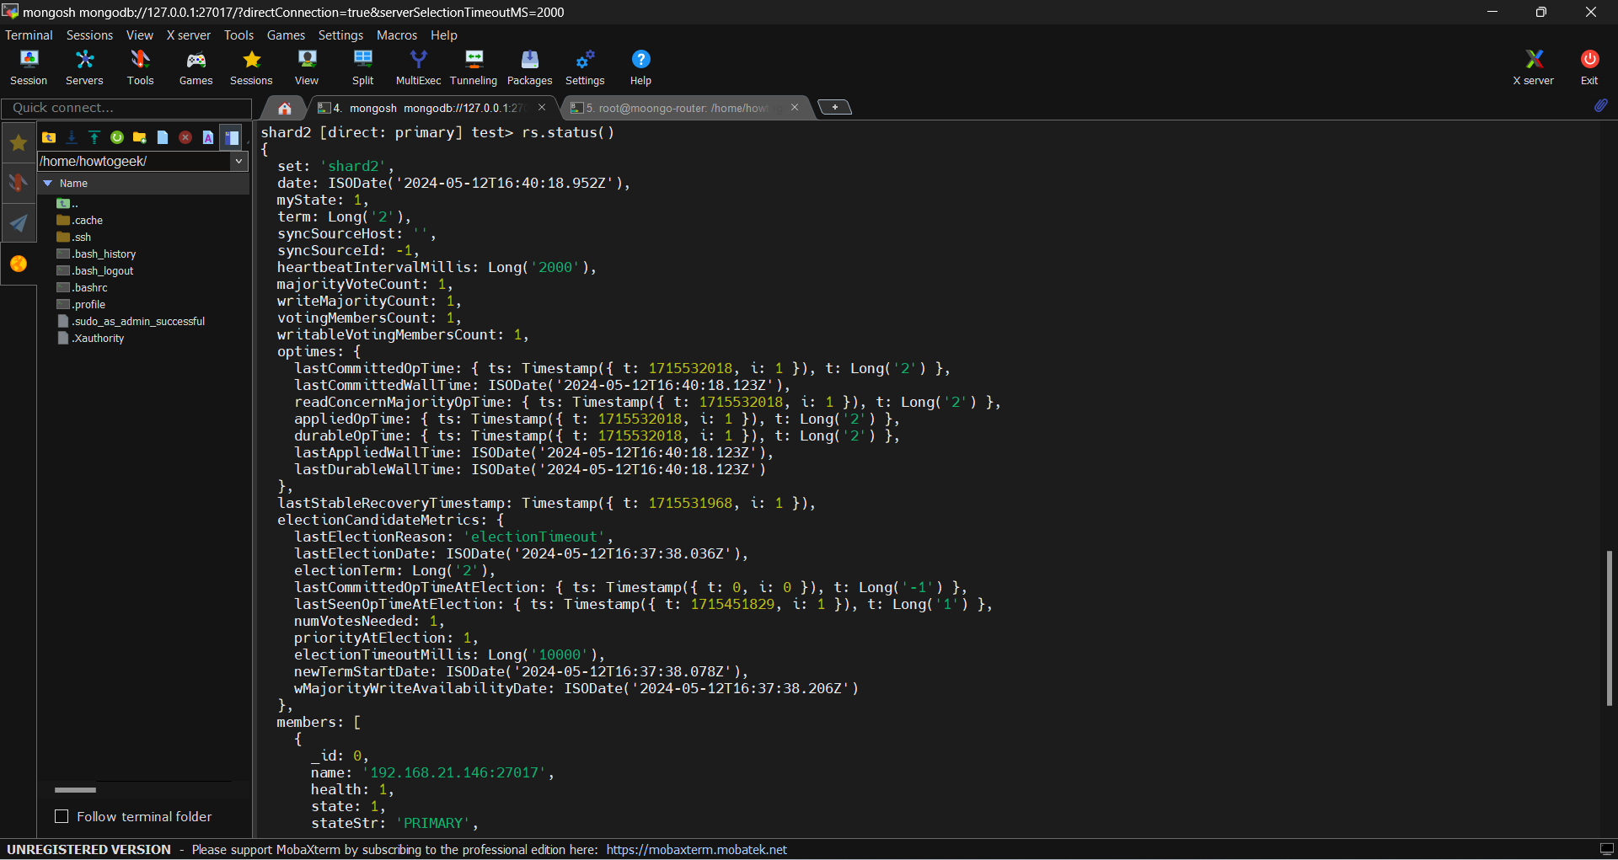1618x860 pixels.
Task: Delete selected files with red X icon
Action: pyautogui.click(x=185, y=137)
